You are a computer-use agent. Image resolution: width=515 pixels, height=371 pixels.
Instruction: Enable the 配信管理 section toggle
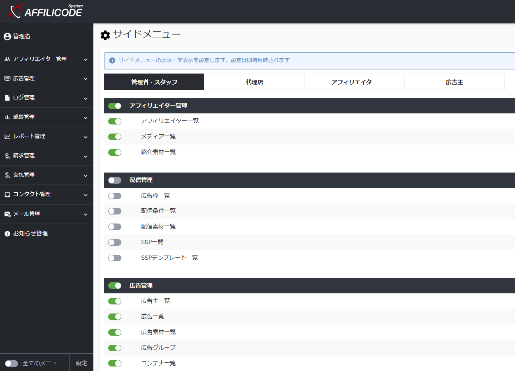114,180
